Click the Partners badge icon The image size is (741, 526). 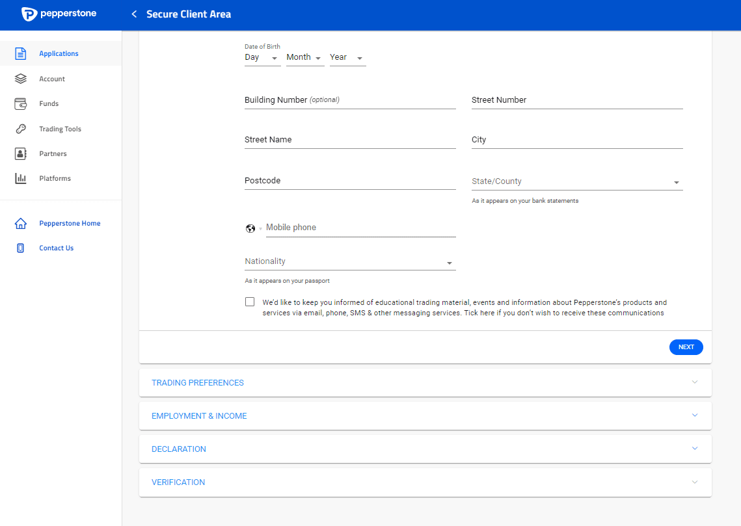point(21,153)
